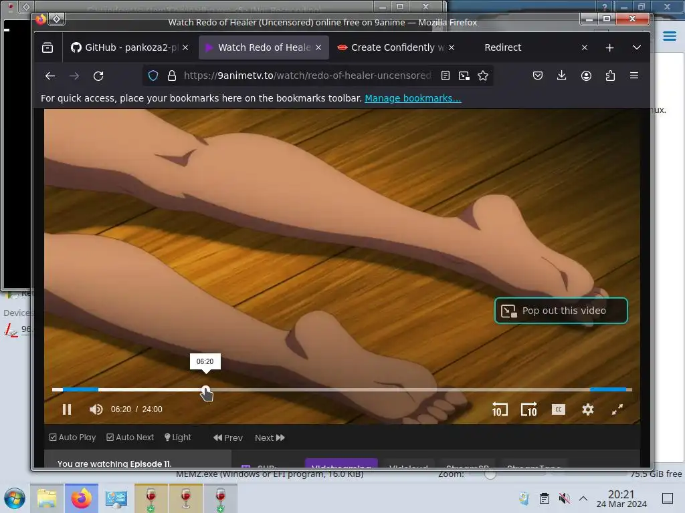Toggle Auto Next checkbox

point(130,437)
